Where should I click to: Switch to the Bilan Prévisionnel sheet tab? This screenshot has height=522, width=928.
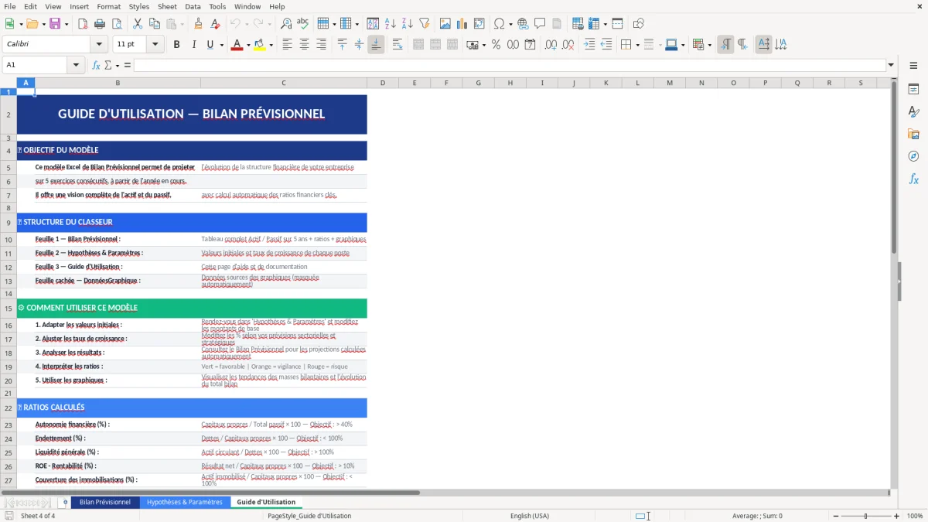(x=105, y=501)
